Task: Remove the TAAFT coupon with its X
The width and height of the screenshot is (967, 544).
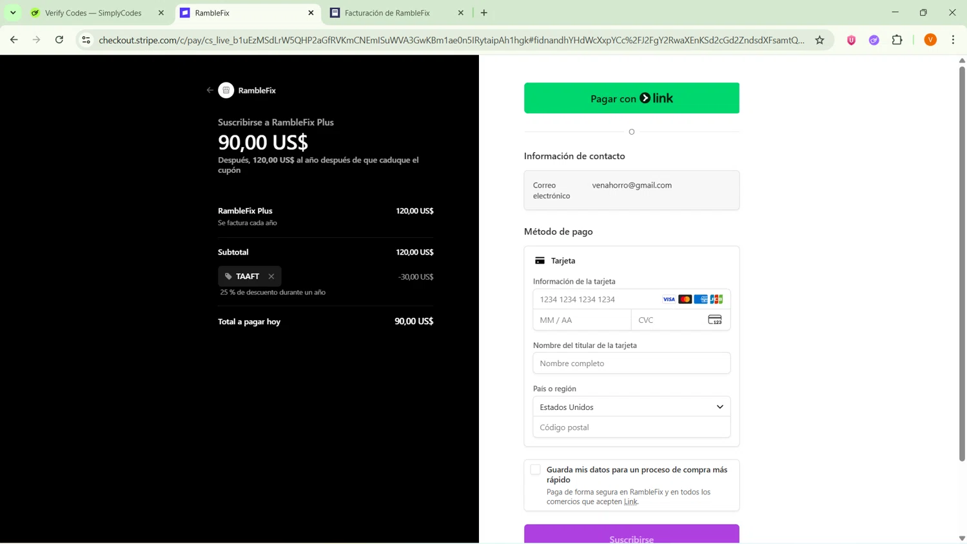Action: tap(271, 277)
